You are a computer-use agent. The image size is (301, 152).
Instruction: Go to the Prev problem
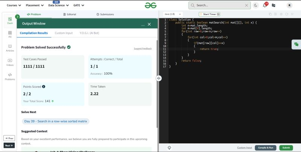pos(9,138)
